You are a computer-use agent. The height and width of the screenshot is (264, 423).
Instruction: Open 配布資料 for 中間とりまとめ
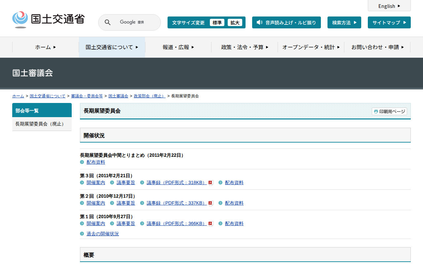coord(96,162)
